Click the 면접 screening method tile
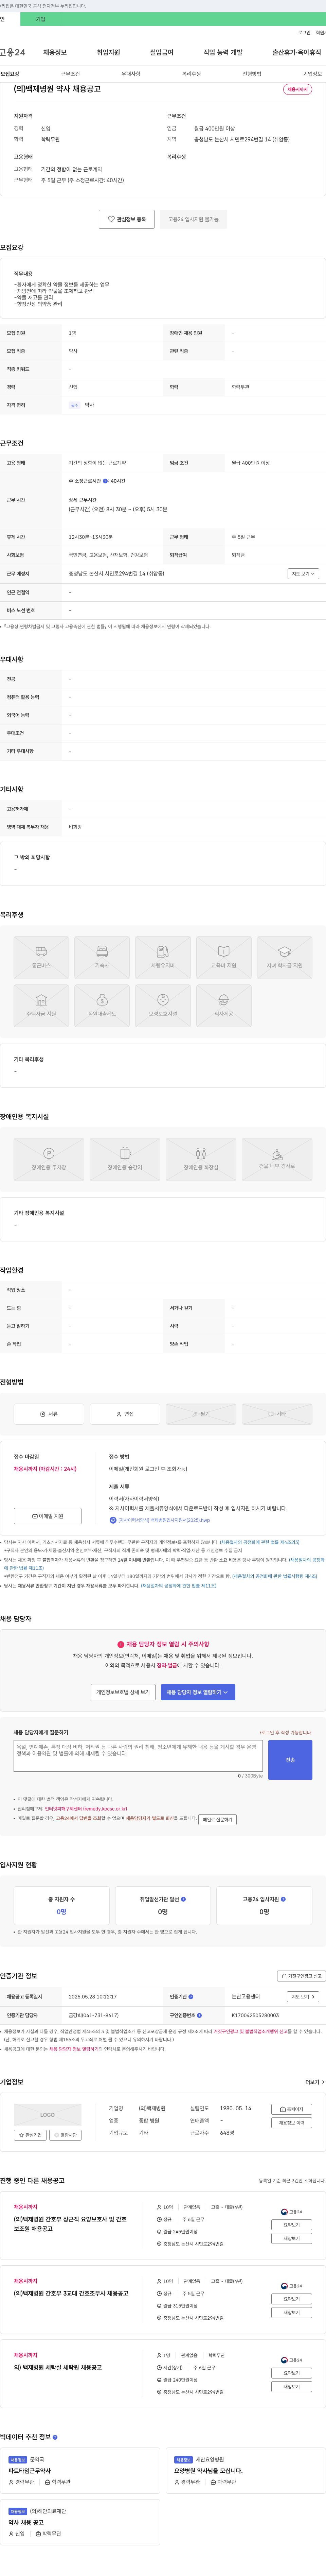 click(x=125, y=1414)
